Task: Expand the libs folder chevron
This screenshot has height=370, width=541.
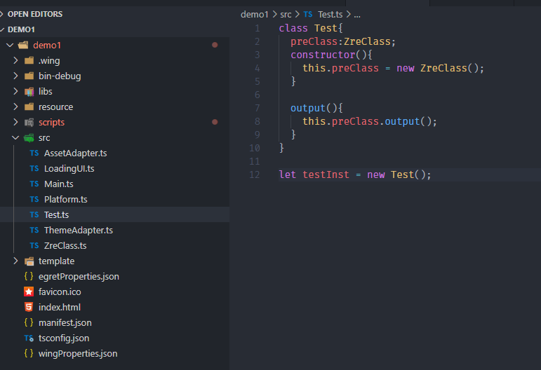Action: coord(15,91)
